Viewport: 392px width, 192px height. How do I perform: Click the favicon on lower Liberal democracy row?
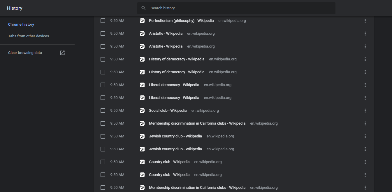coord(142,98)
